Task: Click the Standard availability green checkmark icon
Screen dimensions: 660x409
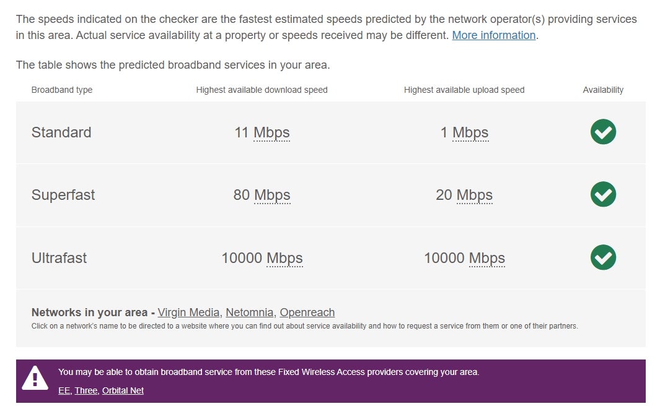Action: point(603,132)
